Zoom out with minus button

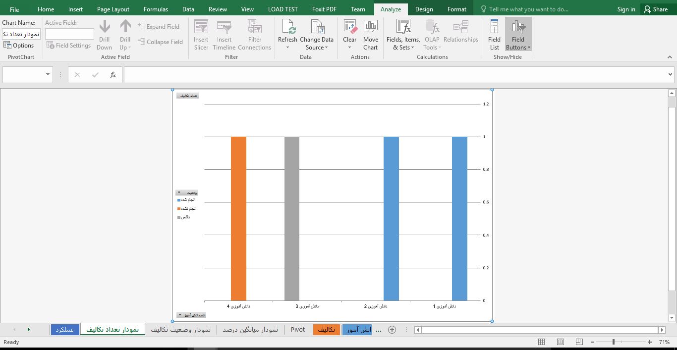592,342
